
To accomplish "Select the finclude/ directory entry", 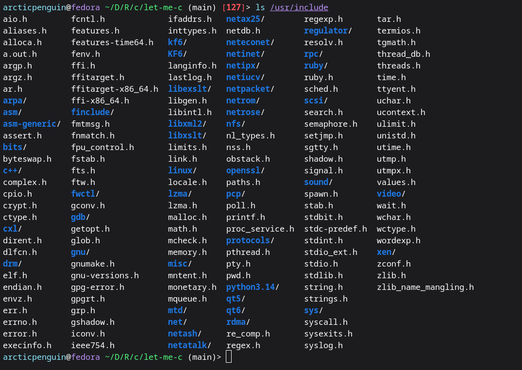I will click(93, 112).
